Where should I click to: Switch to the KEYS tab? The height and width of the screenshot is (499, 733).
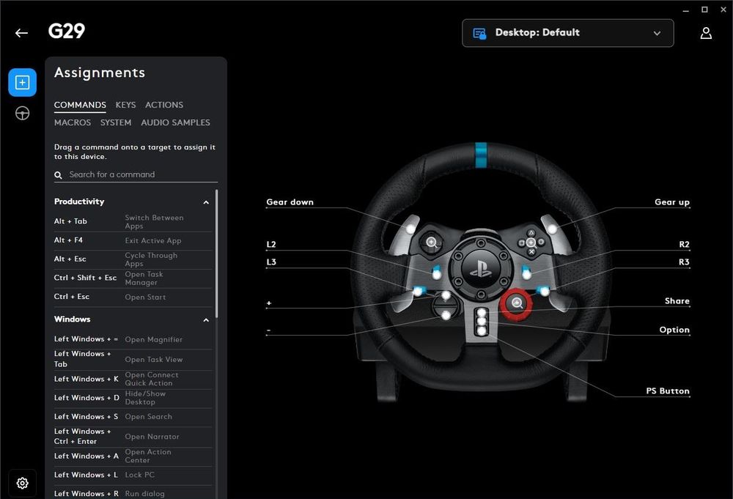pos(125,105)
